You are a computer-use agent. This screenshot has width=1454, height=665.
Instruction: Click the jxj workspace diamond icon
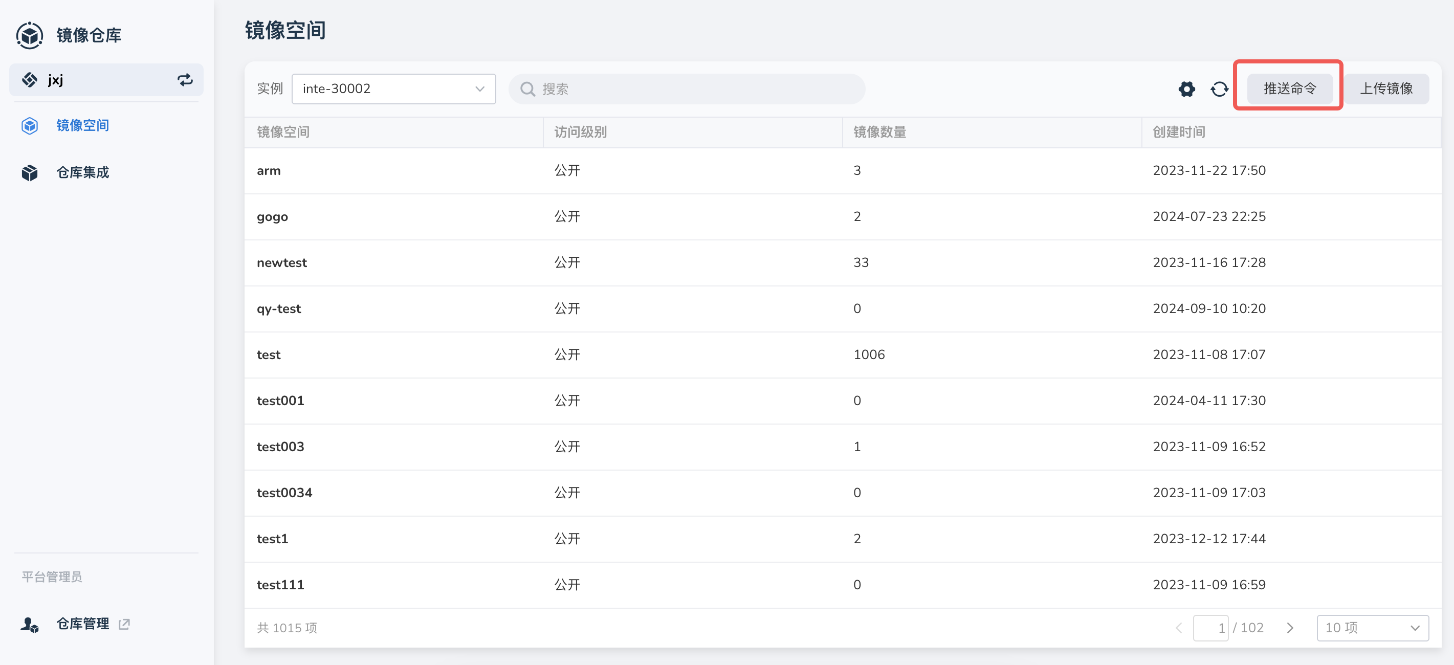pos(29,80)
